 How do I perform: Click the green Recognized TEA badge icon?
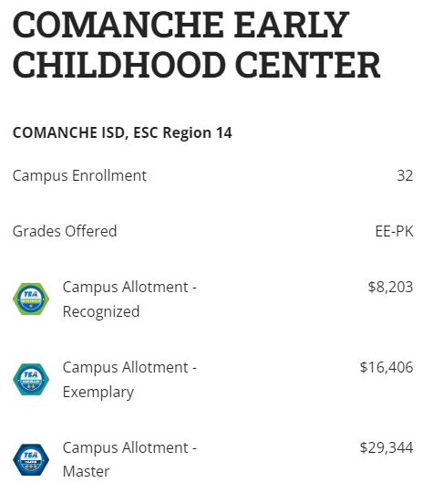click(31, 299)
